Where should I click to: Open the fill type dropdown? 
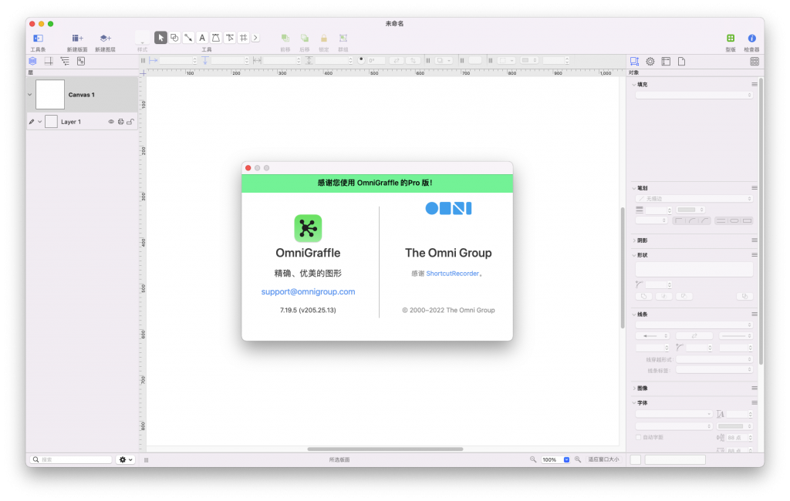point(694,95)
